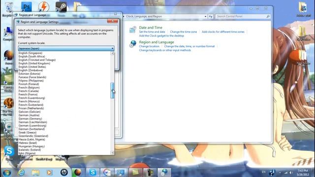Show hidden tray icons arrow
The height and width of the screenshot is (177, 315).
tap(280, 173)
